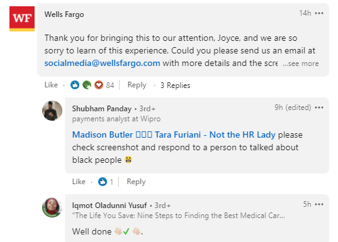Show who reacted via the 84 count
The height and width of the screenshot is (242, 338).
110,85
